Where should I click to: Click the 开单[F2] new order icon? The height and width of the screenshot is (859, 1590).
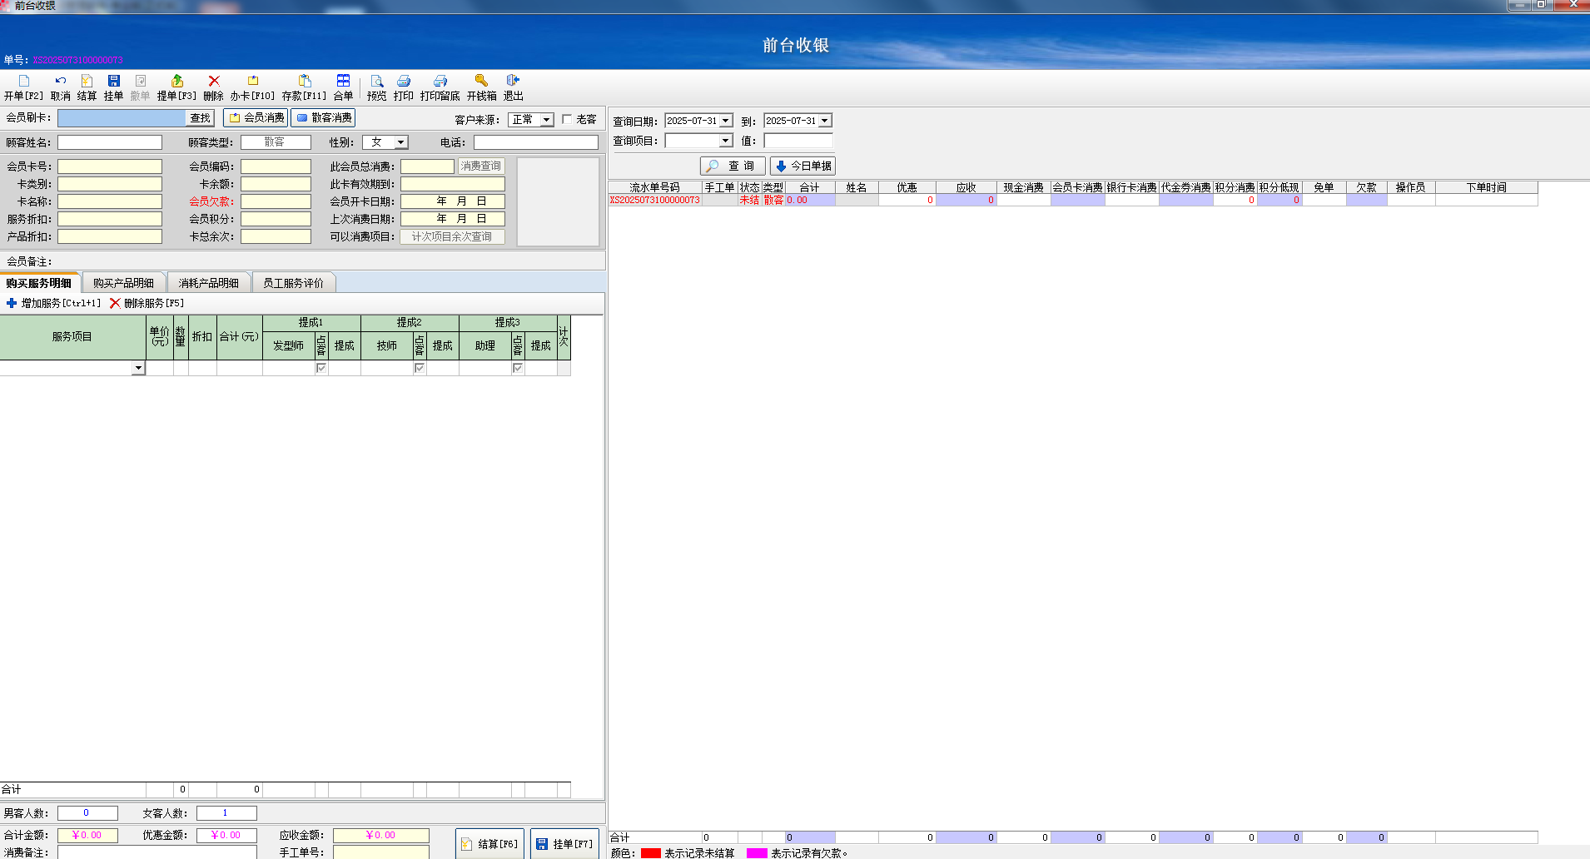pyautogui.click(x=23, y=82)
